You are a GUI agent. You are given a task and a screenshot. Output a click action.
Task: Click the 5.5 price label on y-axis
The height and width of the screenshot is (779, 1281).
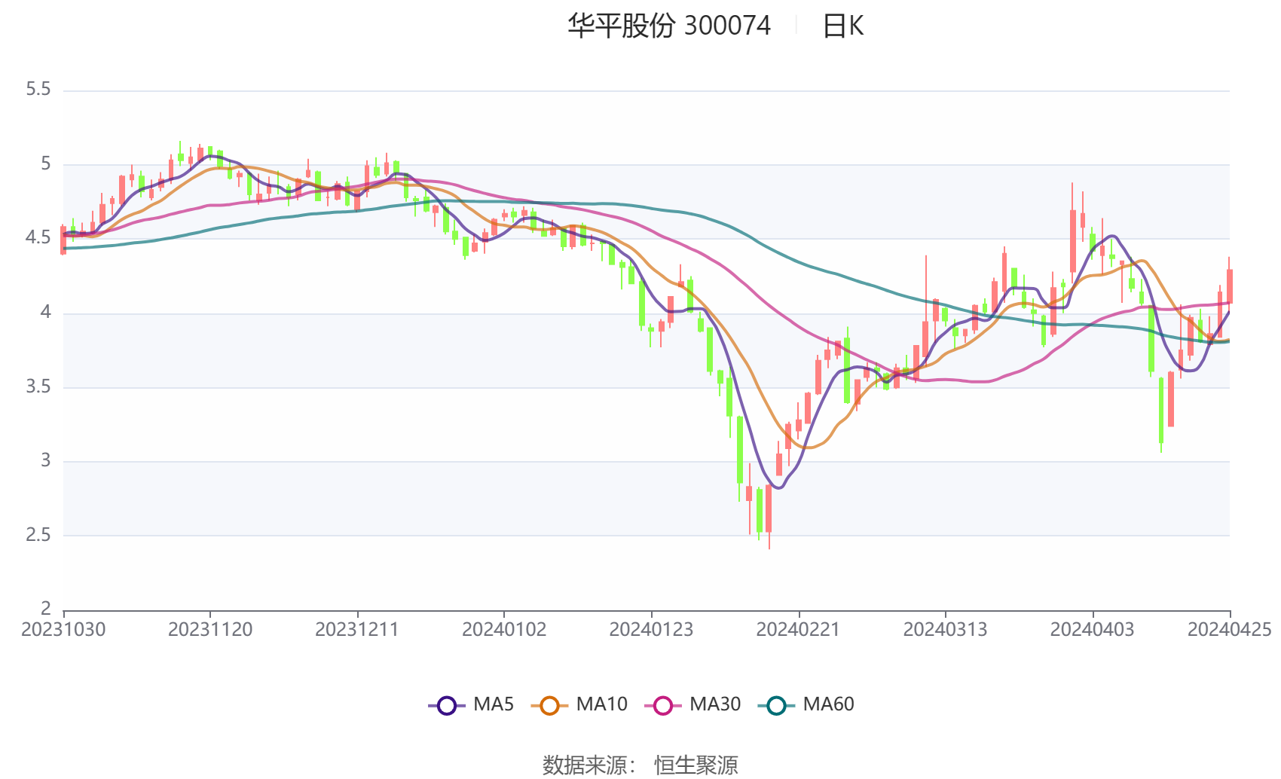pyautogui.click(x=38, y=90)
